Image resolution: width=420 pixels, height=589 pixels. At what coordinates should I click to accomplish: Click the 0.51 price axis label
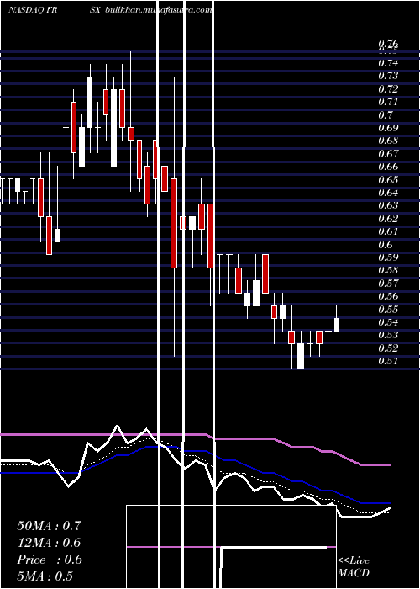[388, 361]
